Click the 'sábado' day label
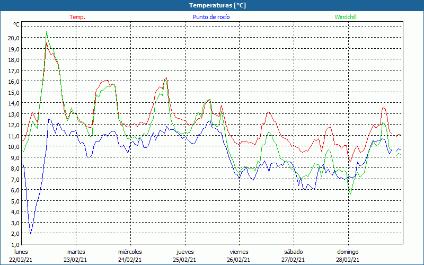 (294, 252)
